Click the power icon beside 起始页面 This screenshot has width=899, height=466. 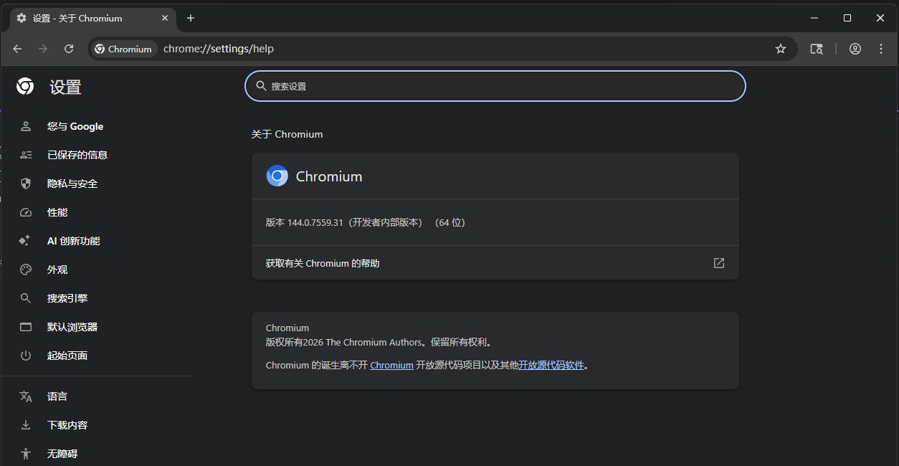[26, 356]
